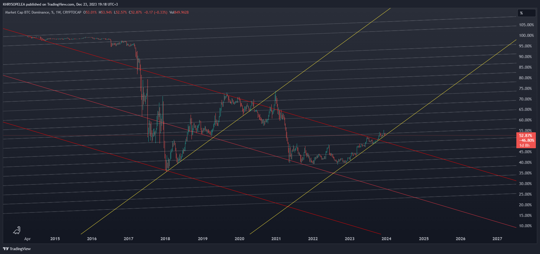Click the high value H53.94%
540x254 pixels.
point(105,12)
